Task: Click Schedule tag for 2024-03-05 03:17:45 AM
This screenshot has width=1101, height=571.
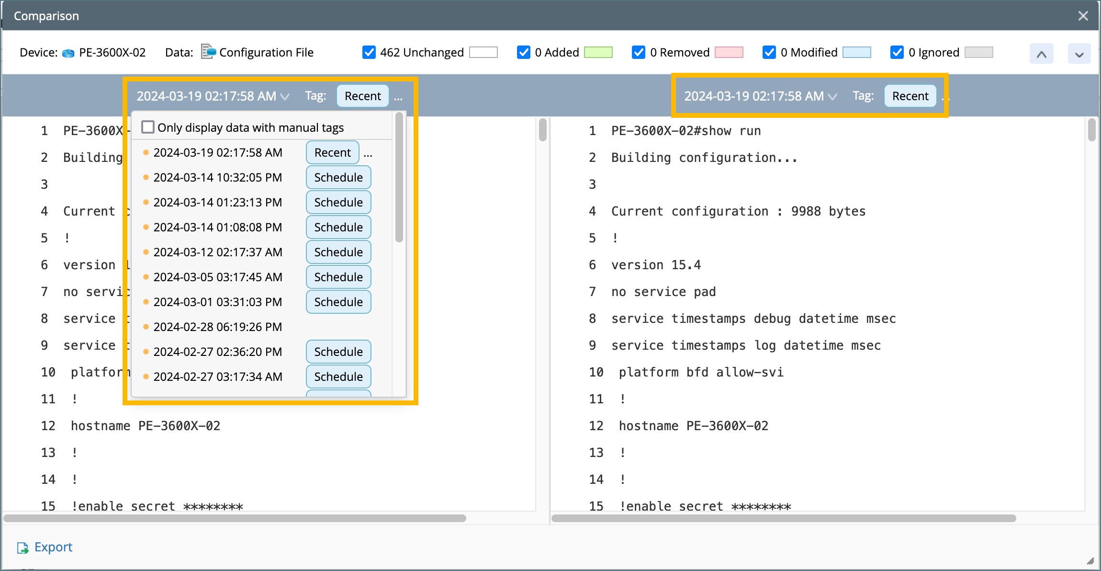Action: click(338, 277)
